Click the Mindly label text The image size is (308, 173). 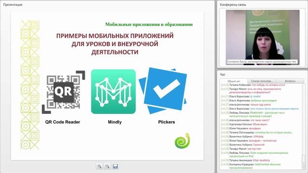pyautogui.click(x=115, y=122)
